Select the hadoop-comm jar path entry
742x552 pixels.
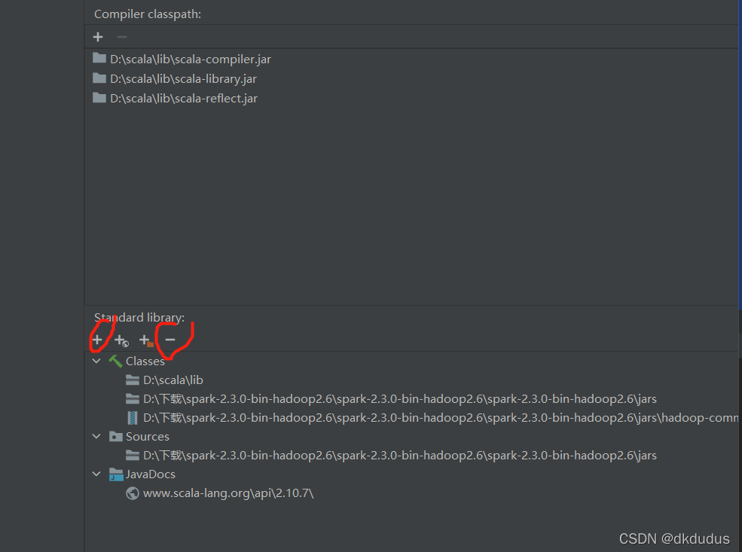coord(441,418)
